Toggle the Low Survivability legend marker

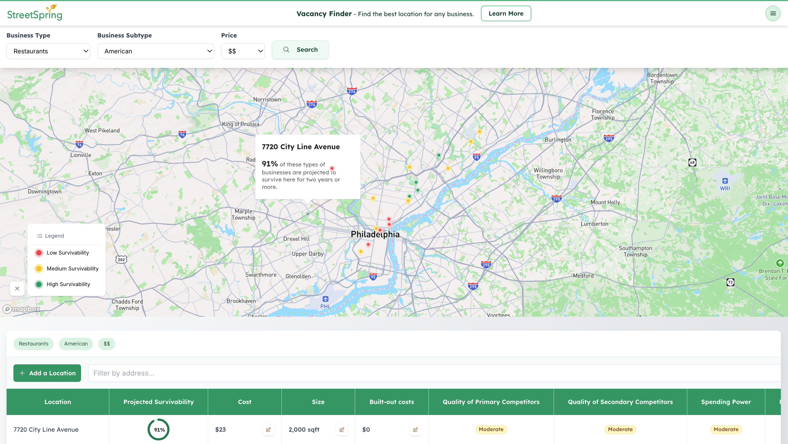(x=39, y=253)
